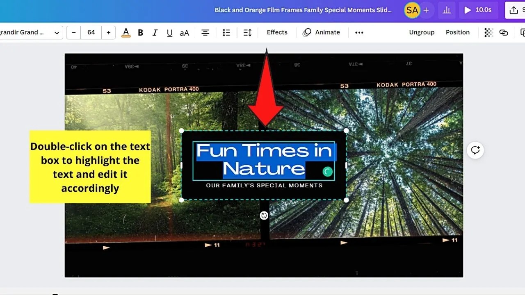This screenshot has height=295, width=525.
Task: Open the Effects panel
Action: tap(277, 32)
